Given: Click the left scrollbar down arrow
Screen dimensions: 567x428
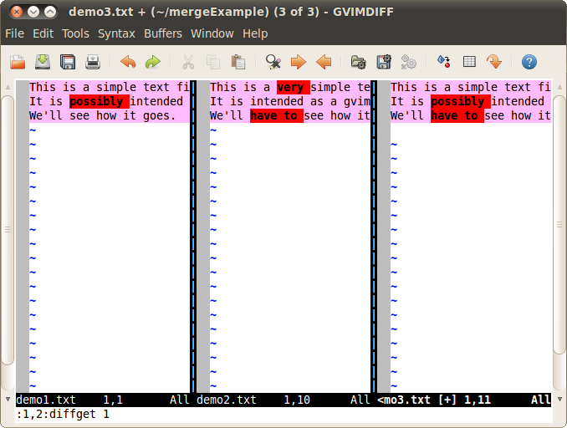Looking at the screenshot, I should (8, 400).
